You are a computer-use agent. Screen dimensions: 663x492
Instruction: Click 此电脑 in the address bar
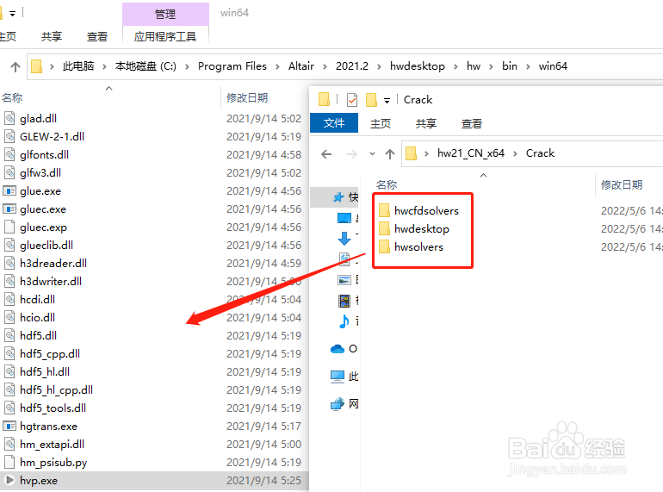[x=78, y=66]
